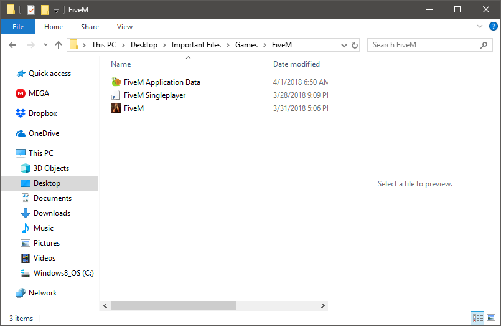Click the 3D Objects cube icon
Viewport: 501px width, 326px height.
26,168
